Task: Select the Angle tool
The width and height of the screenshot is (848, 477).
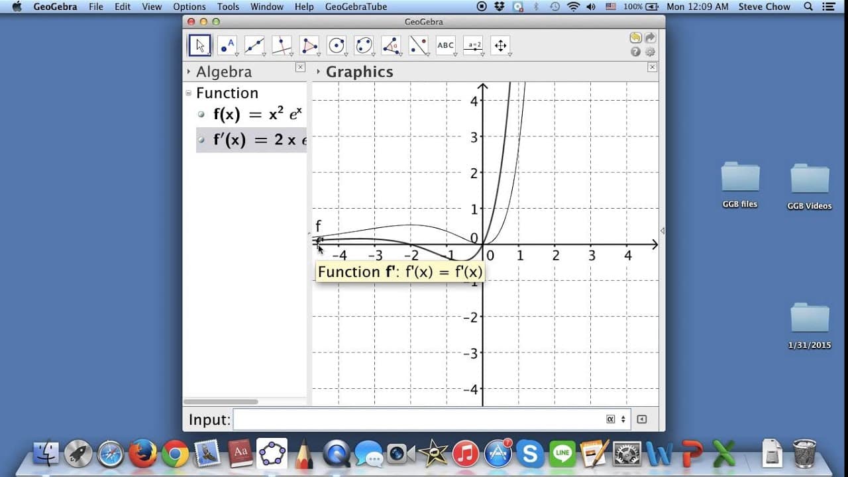Action: point(392,45)
